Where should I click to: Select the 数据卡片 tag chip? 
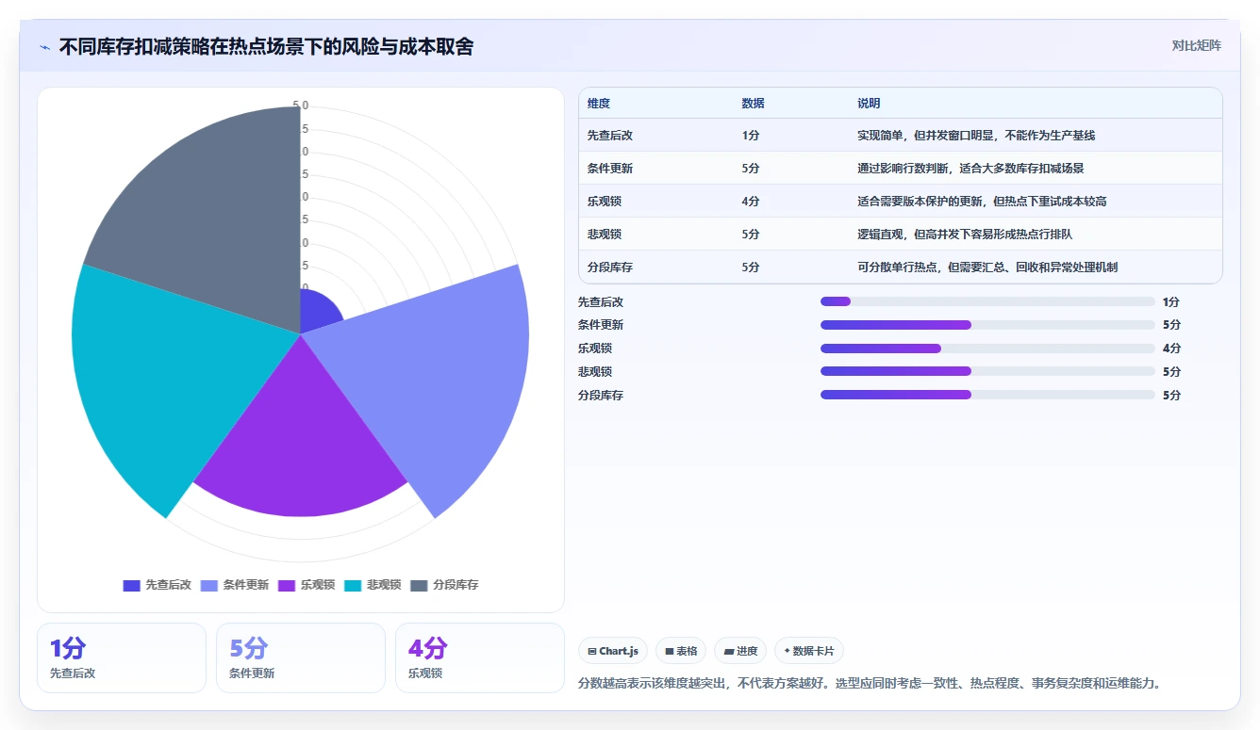point(809,651)
